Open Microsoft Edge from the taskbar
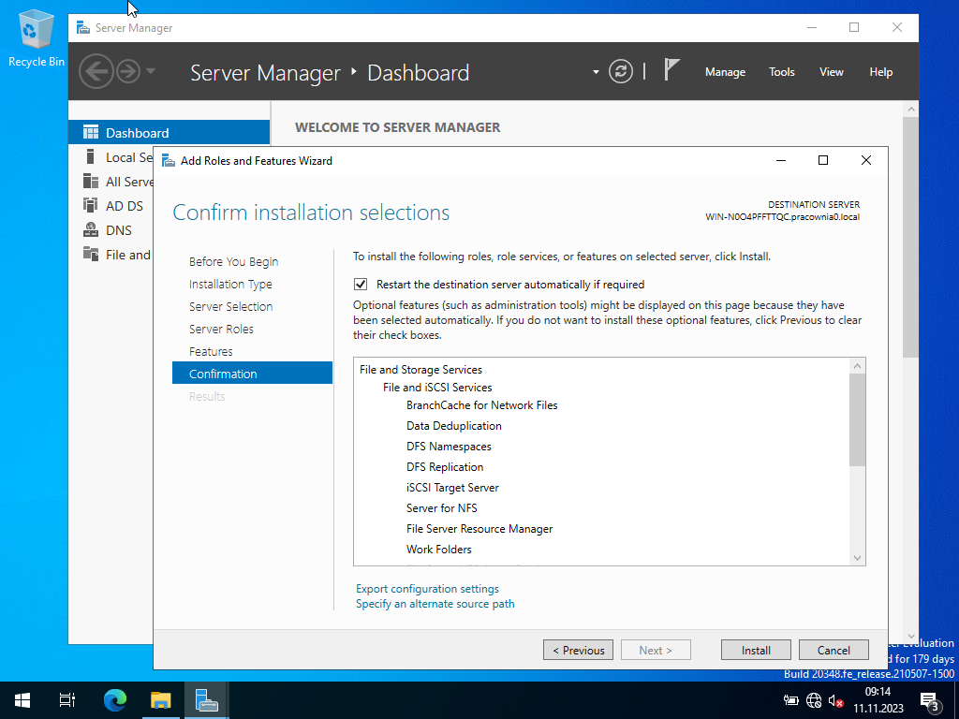Image resolution: width=959 pixels, height=719 pixels. [115, 700]
